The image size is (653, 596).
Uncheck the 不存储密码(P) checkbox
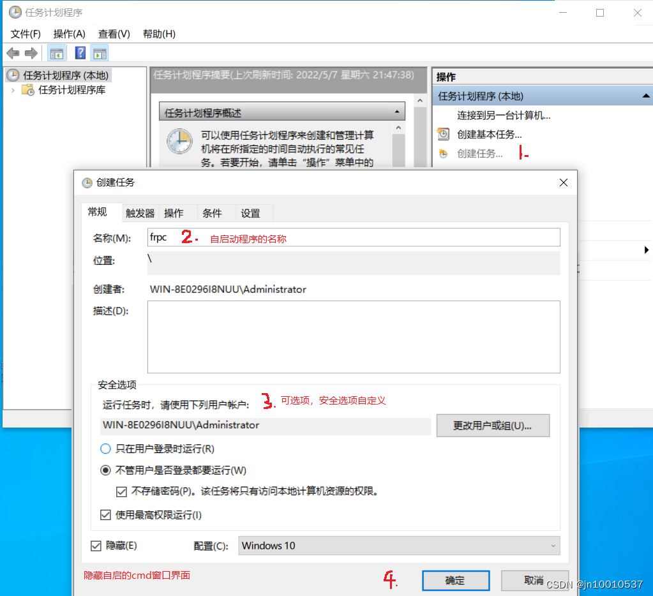click(x=121, y=491)
